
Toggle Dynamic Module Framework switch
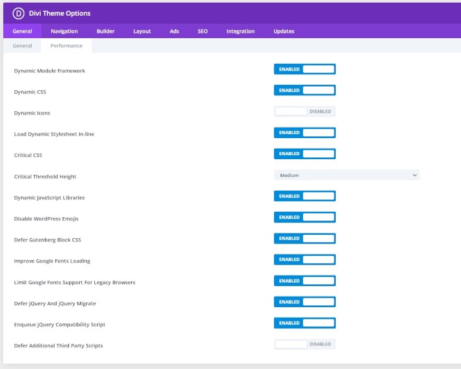[305, 69]
